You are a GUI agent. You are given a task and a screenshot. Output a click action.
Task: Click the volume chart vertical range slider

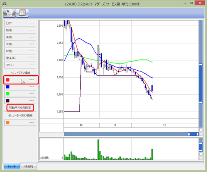(201, 147)
